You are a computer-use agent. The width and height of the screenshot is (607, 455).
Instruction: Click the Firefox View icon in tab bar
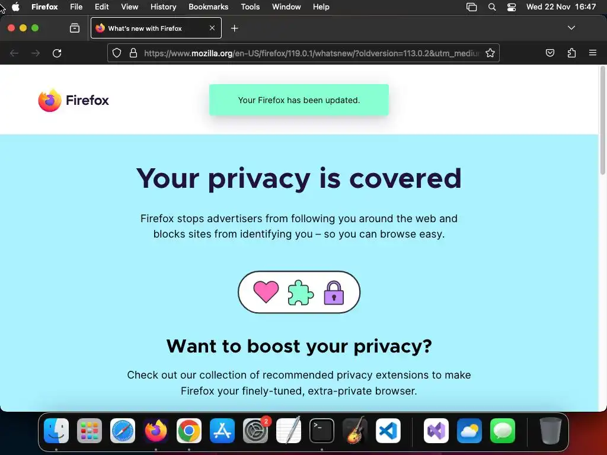(75, 28)
